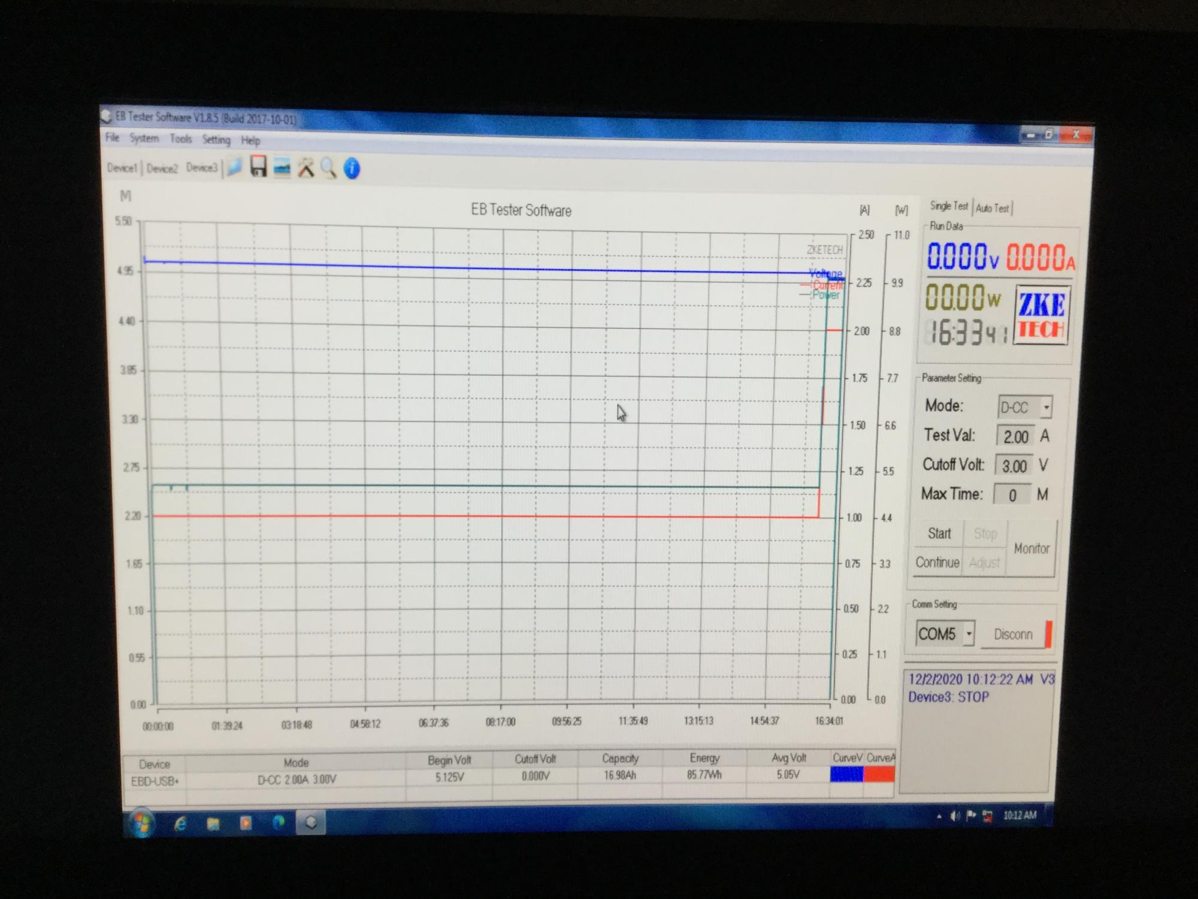Open the Setting menu
Screen dimensions: 1198x899
click(x=216, y=140)
